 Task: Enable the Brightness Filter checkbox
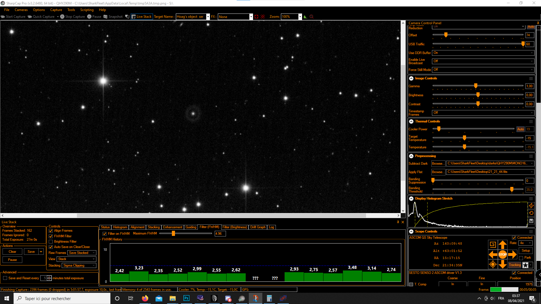51,242
